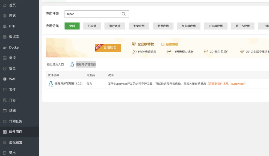
Task: Open 进程守护管理器 from recent entries
Action: pyautogui.click(x=86, y=64)
